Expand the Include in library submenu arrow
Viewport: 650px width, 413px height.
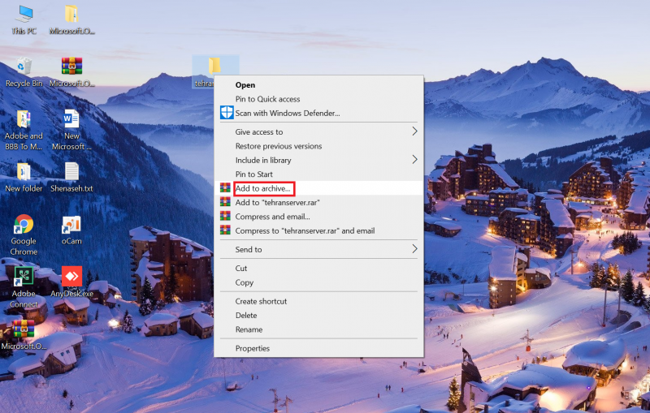[414, 160]
